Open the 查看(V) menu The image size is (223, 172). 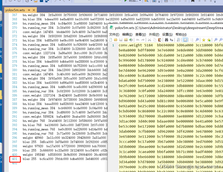click(x=141, y=35)
